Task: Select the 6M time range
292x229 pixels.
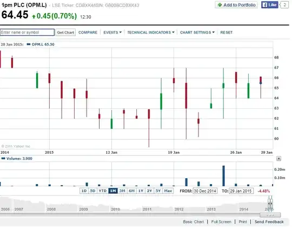Action: click(x=131, y=191)
